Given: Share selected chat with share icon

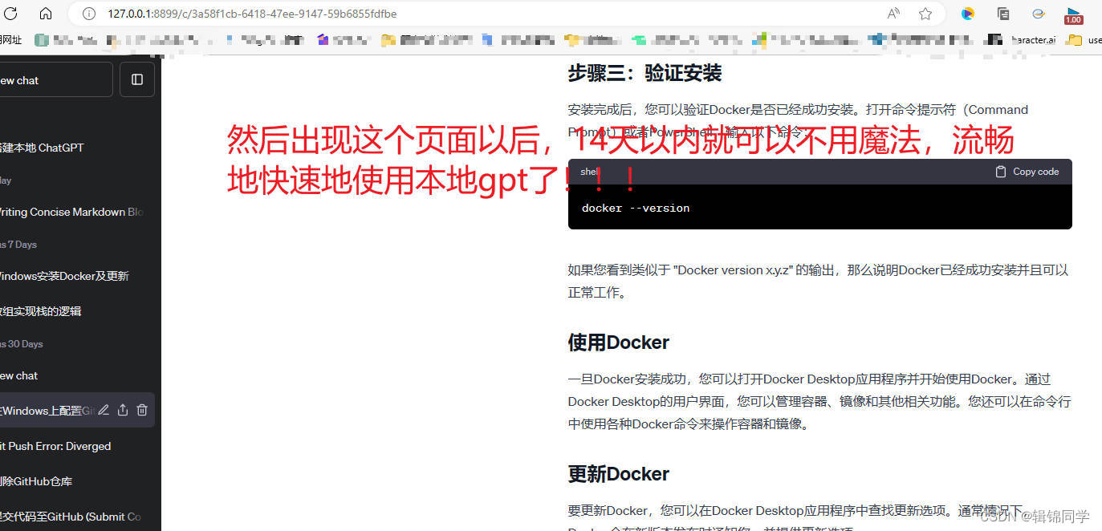Looking at the screenshot, I should point(123,410).
